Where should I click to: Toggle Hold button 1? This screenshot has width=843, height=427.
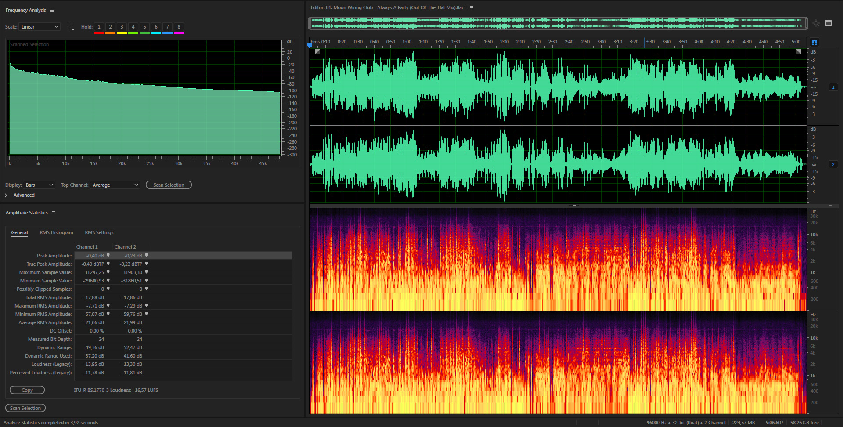[99, 27]
